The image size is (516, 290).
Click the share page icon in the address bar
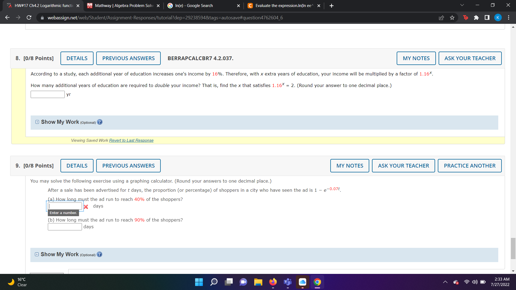pyautogui.click(x=441, y=18)
